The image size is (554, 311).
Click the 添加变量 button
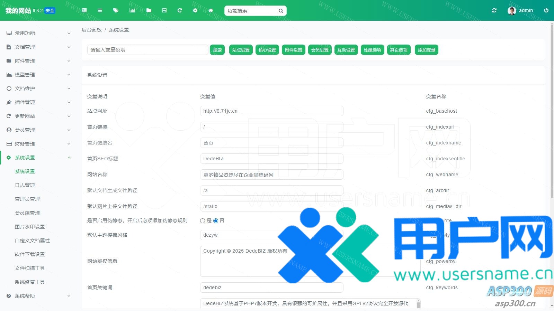coord(426,50)
